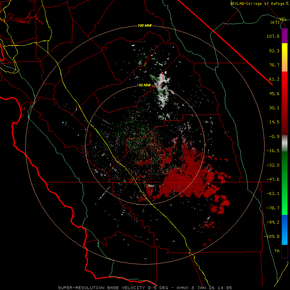290x290 pixels.
Task: Click the TH threshold label in legend
Action: [x=277, y=251]
